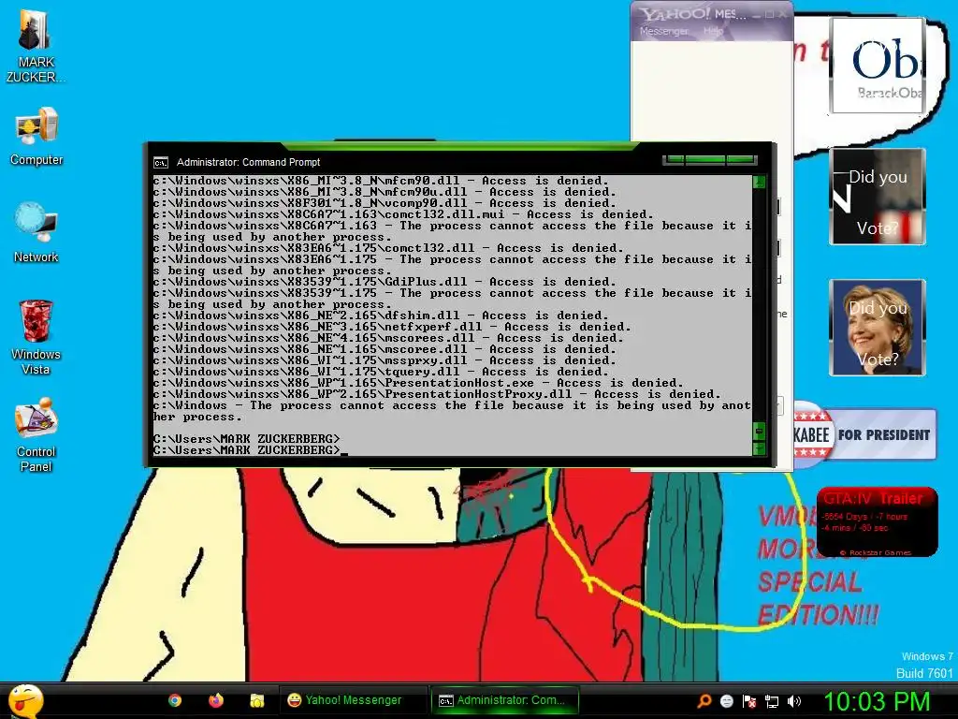Click the grey smiley tray icon
This screenshot has width=958, height=719.
click(x=726, y=700)
